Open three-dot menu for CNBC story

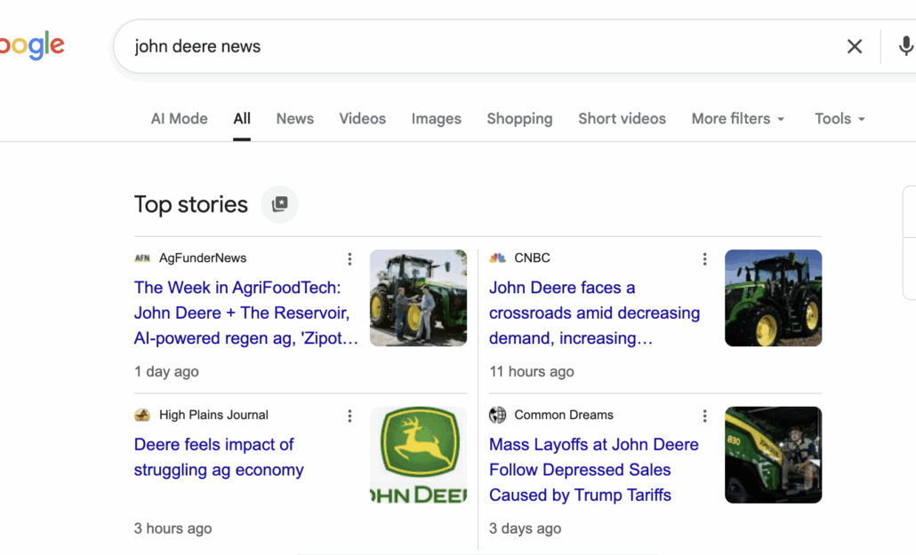704,259
